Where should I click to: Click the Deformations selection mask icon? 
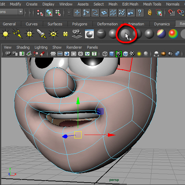(113, 13)
